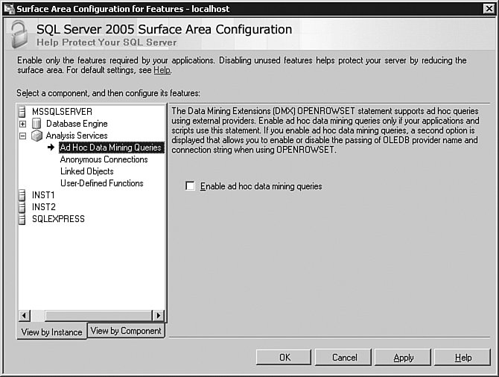
Task: Select Linked Objects tree item
Action: pos(87,171)
